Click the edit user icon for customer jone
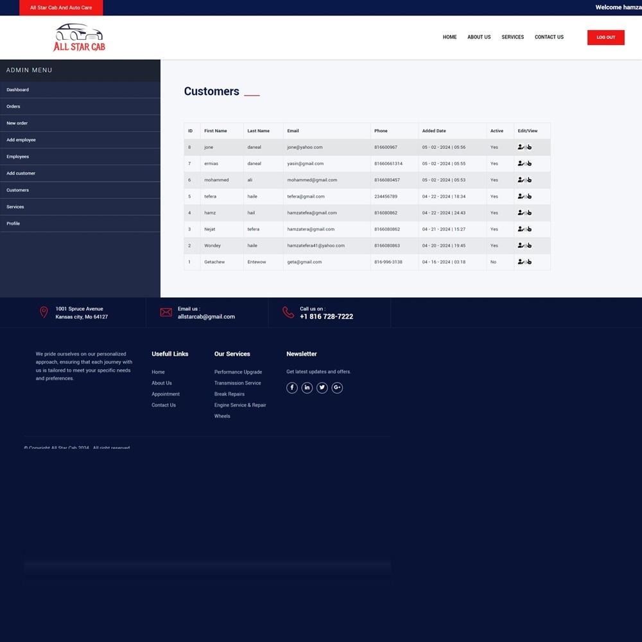 point(521,147)
